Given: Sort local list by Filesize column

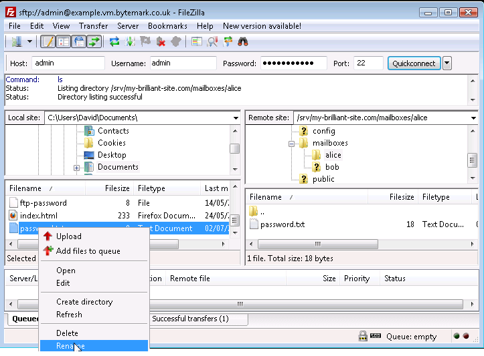Looking at the screenshot, I should (109, 188).
